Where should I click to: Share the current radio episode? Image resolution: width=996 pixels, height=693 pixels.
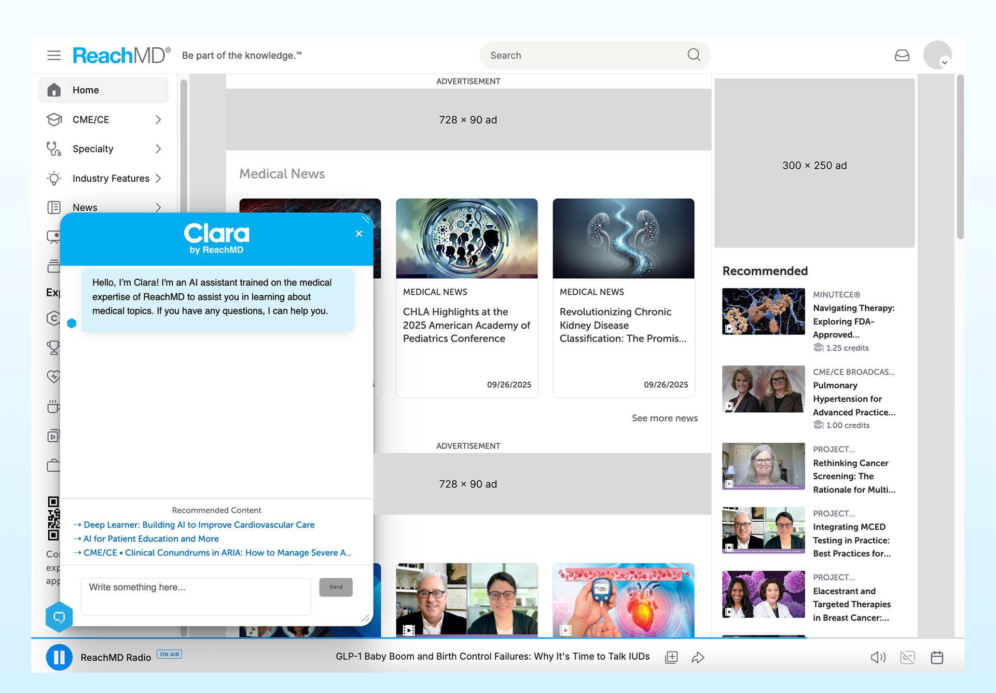click(x=698, y=657)
